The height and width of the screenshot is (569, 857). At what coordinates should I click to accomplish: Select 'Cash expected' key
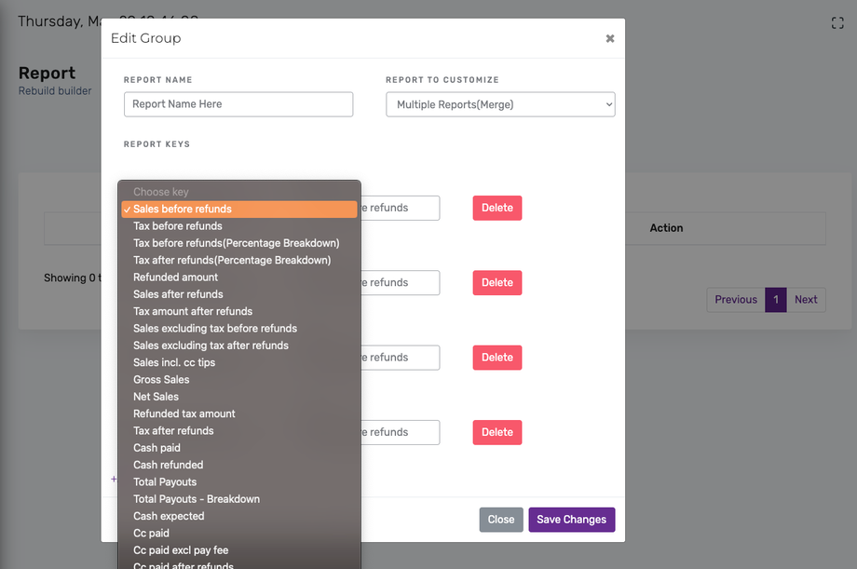tap(169, 516)
